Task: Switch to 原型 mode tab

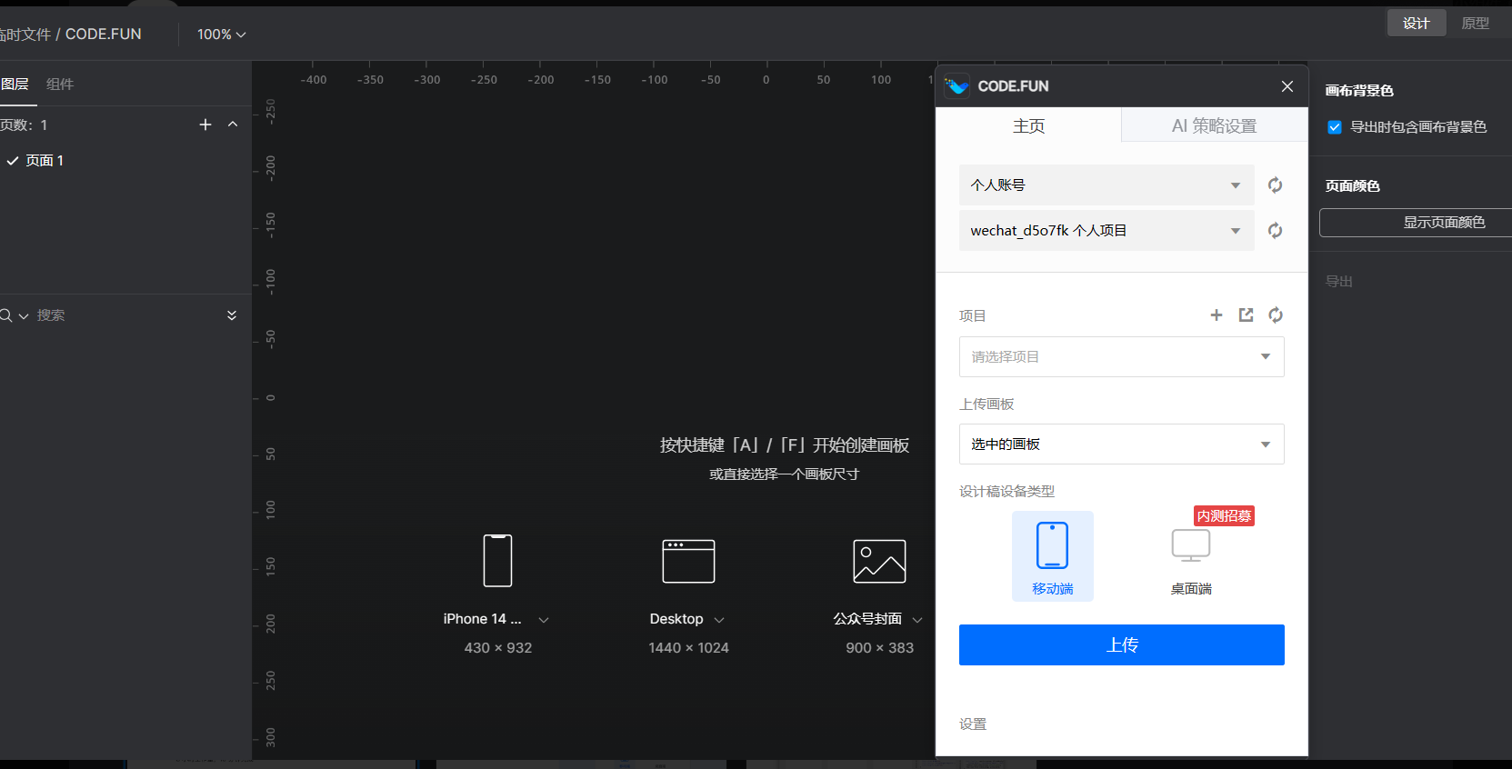Action: 1475,24
